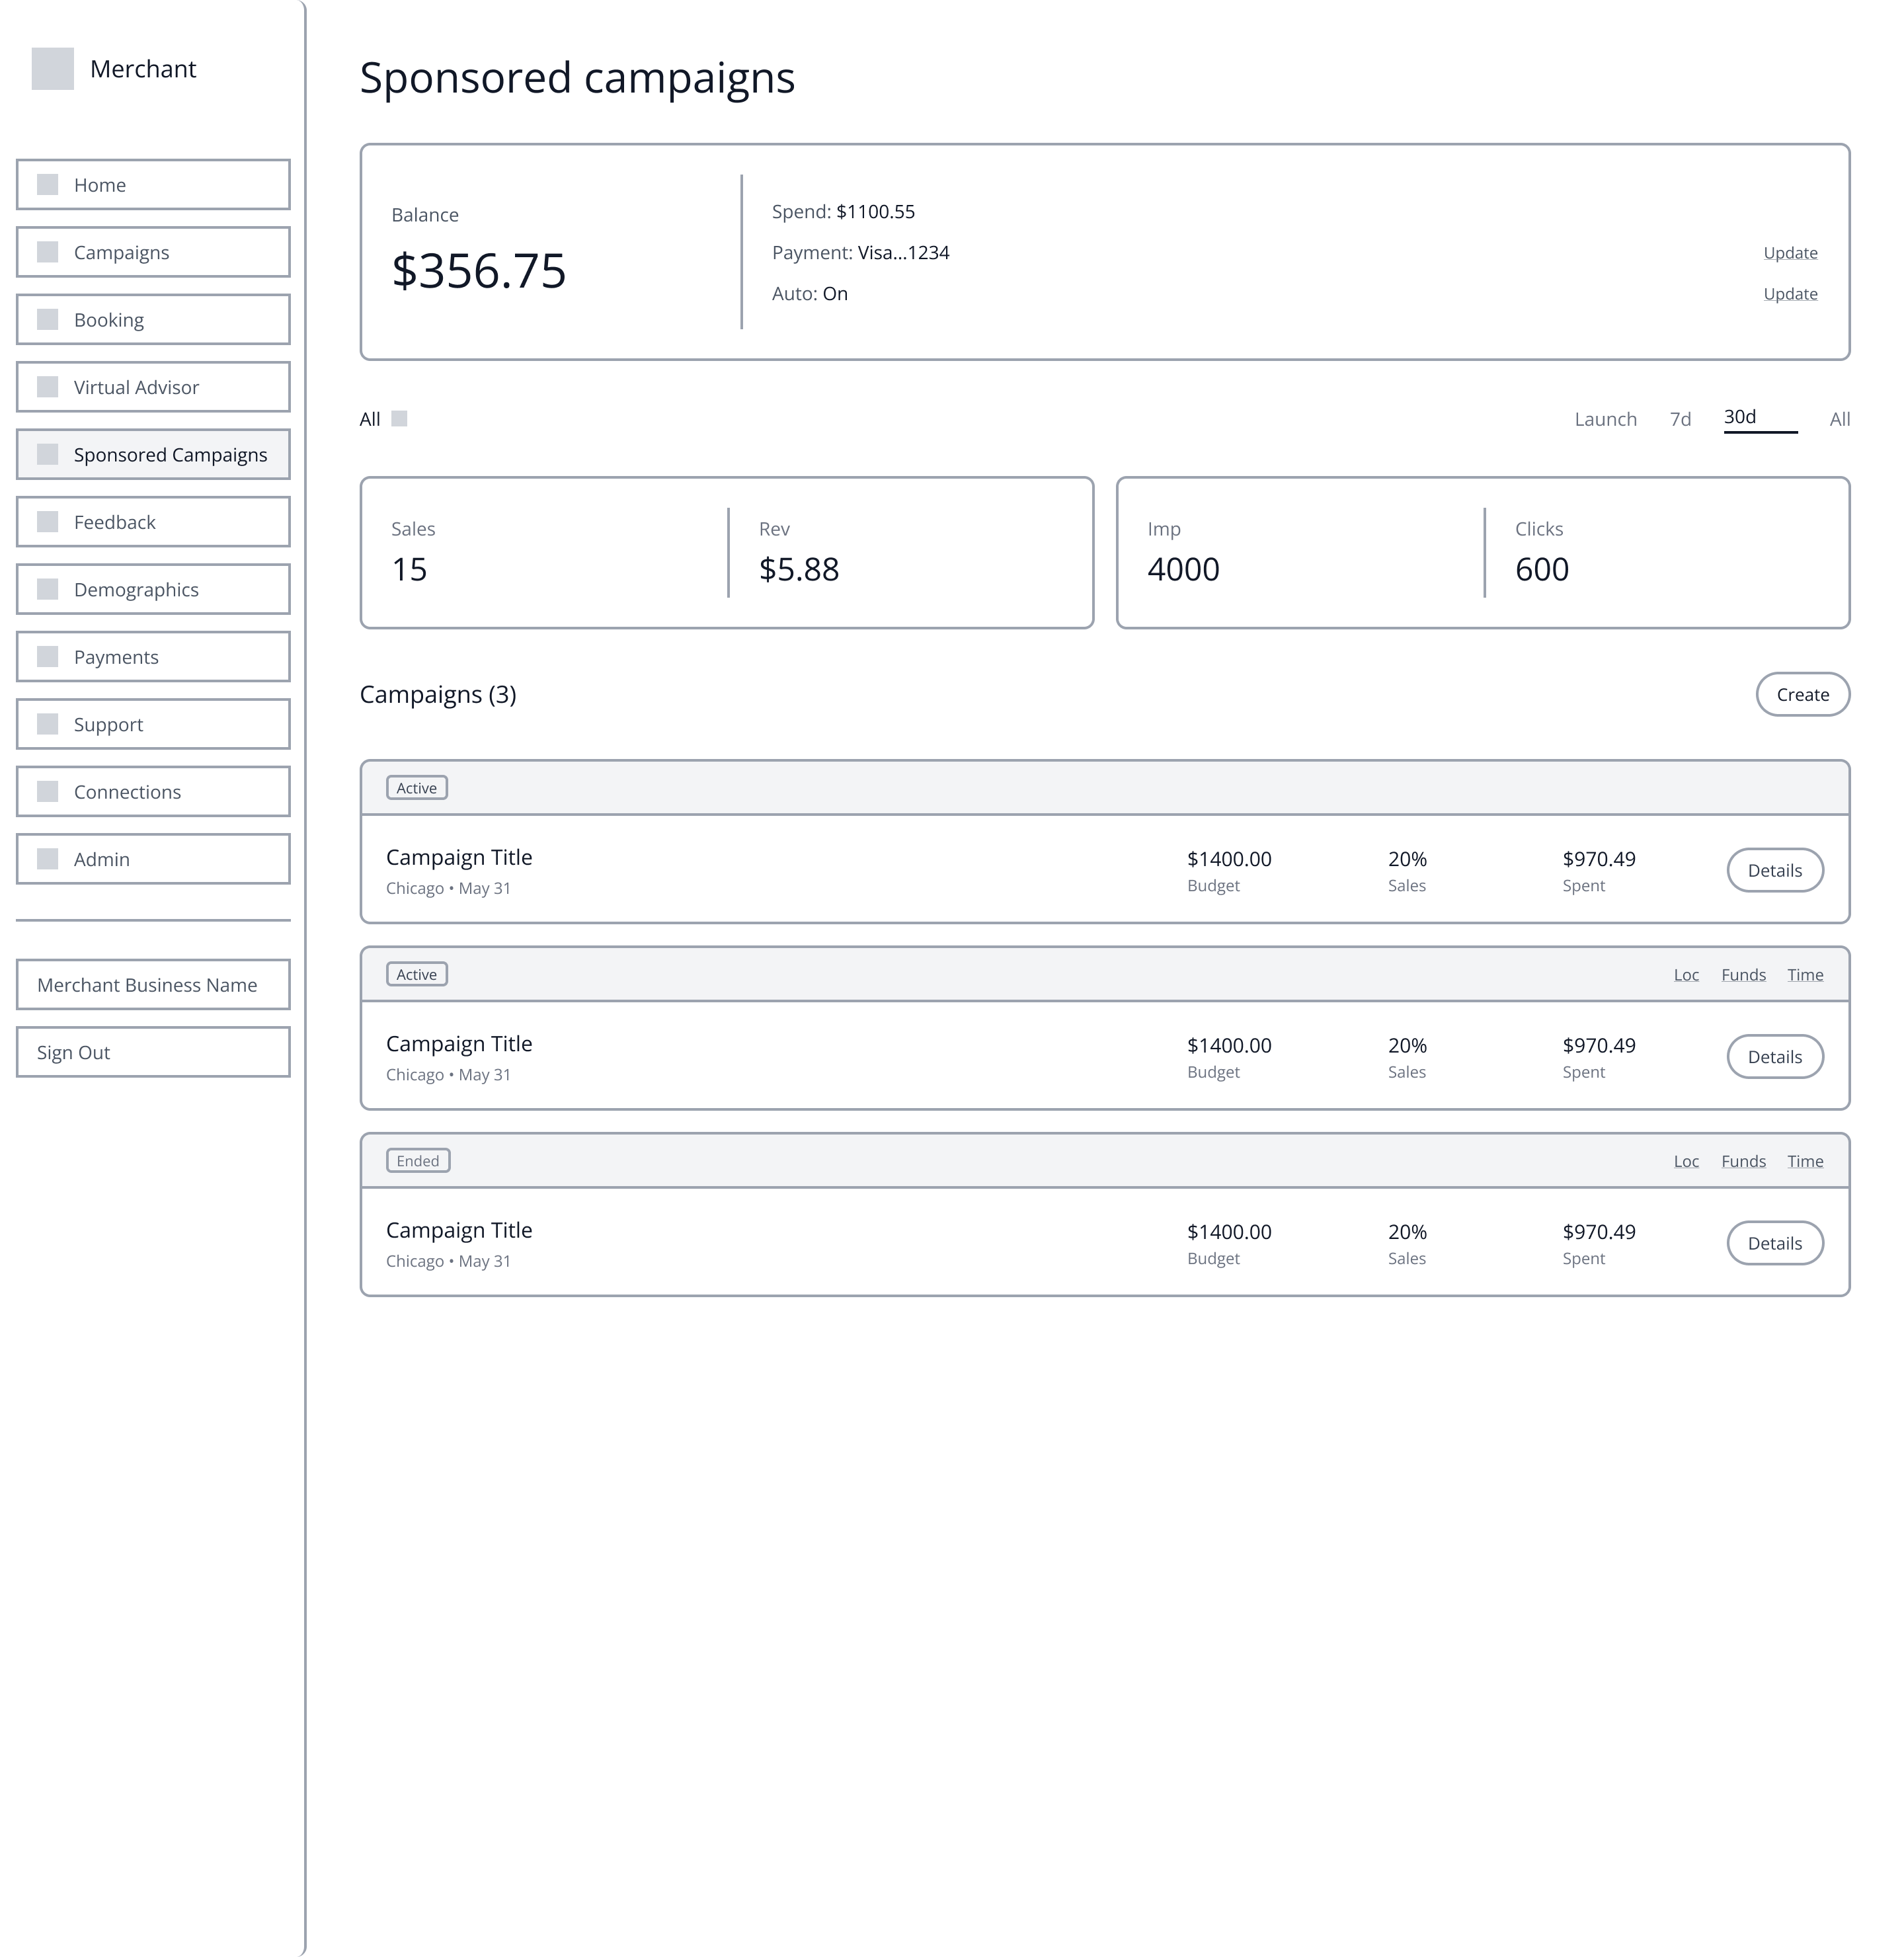The width and height of the screenshot is (1904, 1957).
Task: Click the Support sidebar icon
Action: 47,724
